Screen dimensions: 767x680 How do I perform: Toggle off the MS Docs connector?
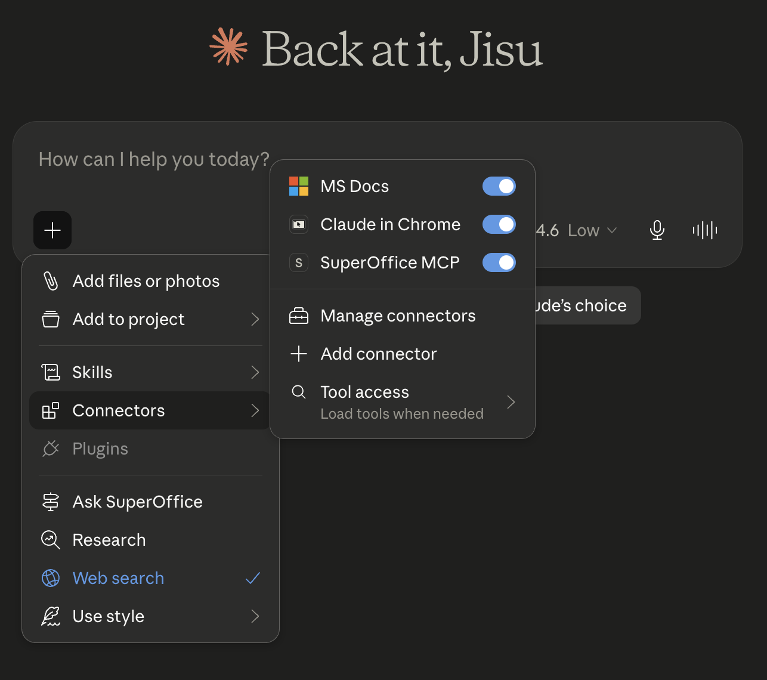(x=499, y=186)
